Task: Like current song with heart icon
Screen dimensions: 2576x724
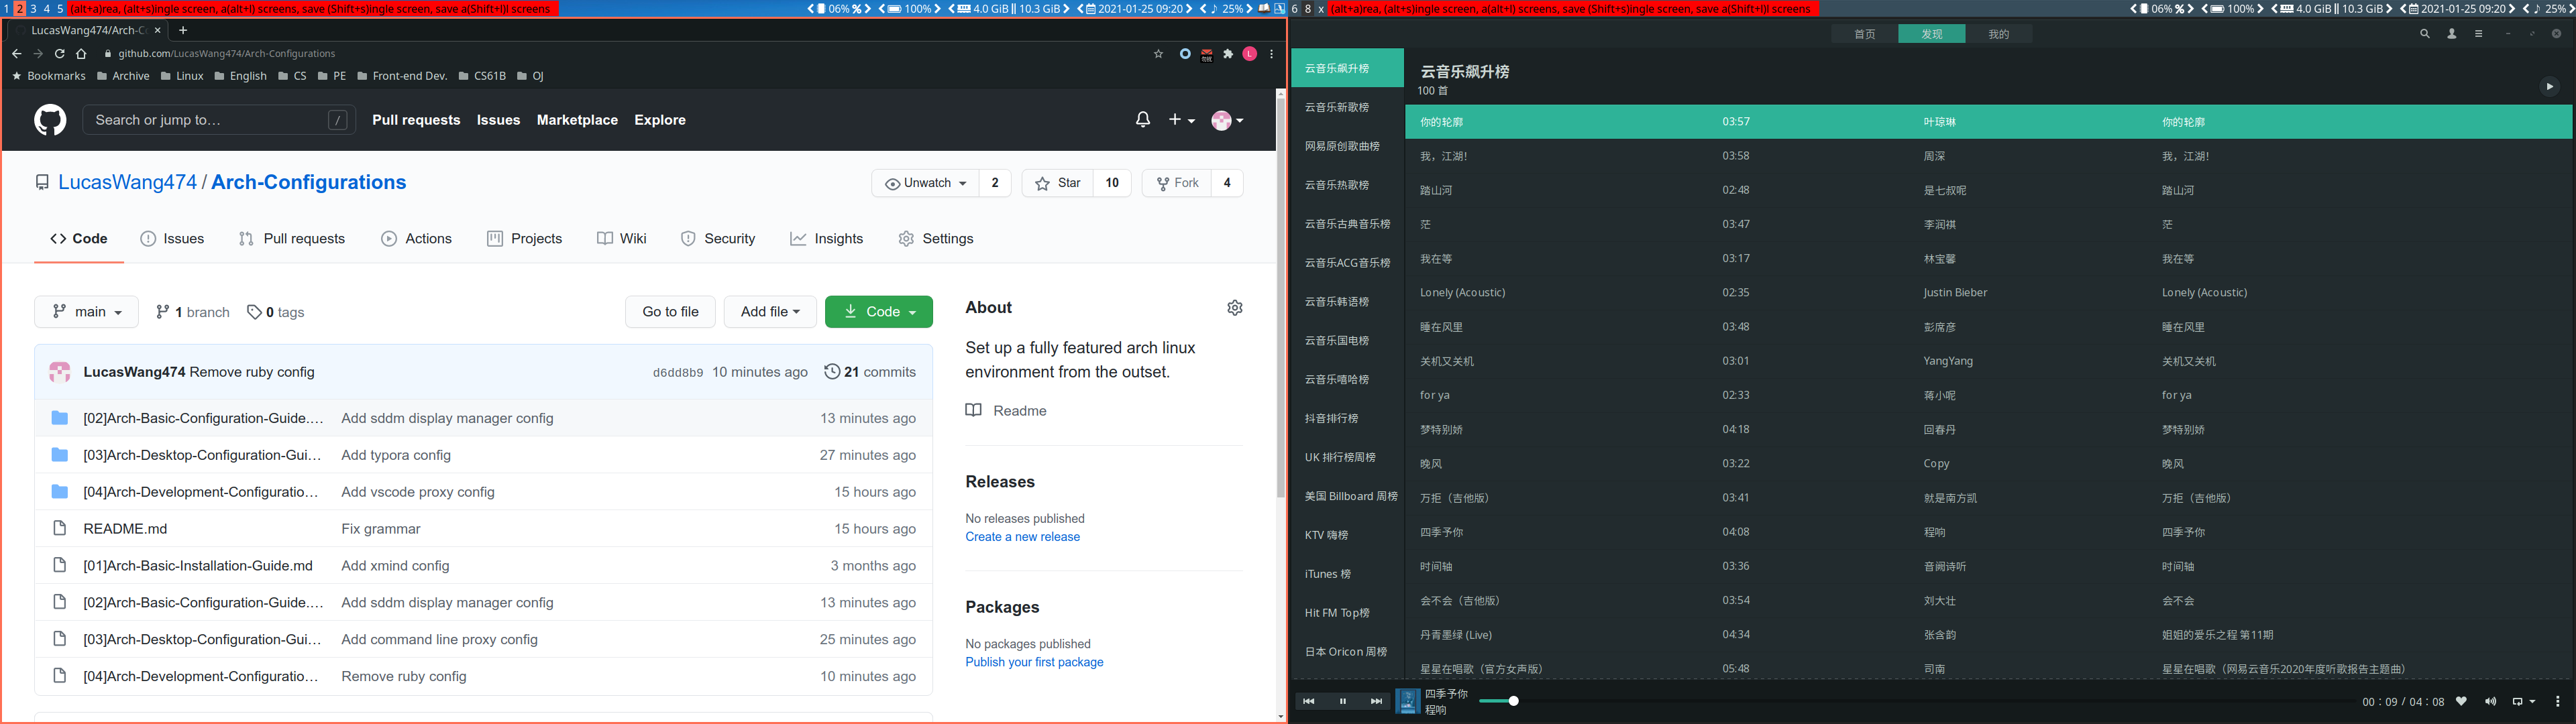Action: 2462,701
